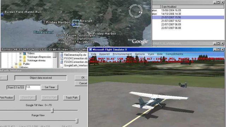Click the FSSDKConnection.obj file icon
Screen dimensions: 226x127
click(61, 58)
